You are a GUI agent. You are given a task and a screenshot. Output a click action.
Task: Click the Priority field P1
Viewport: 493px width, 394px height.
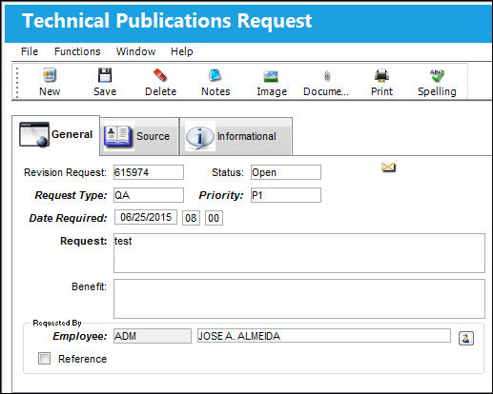286,195
